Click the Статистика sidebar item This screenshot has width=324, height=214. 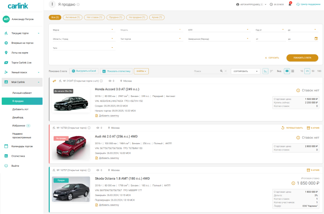(18, 156)
